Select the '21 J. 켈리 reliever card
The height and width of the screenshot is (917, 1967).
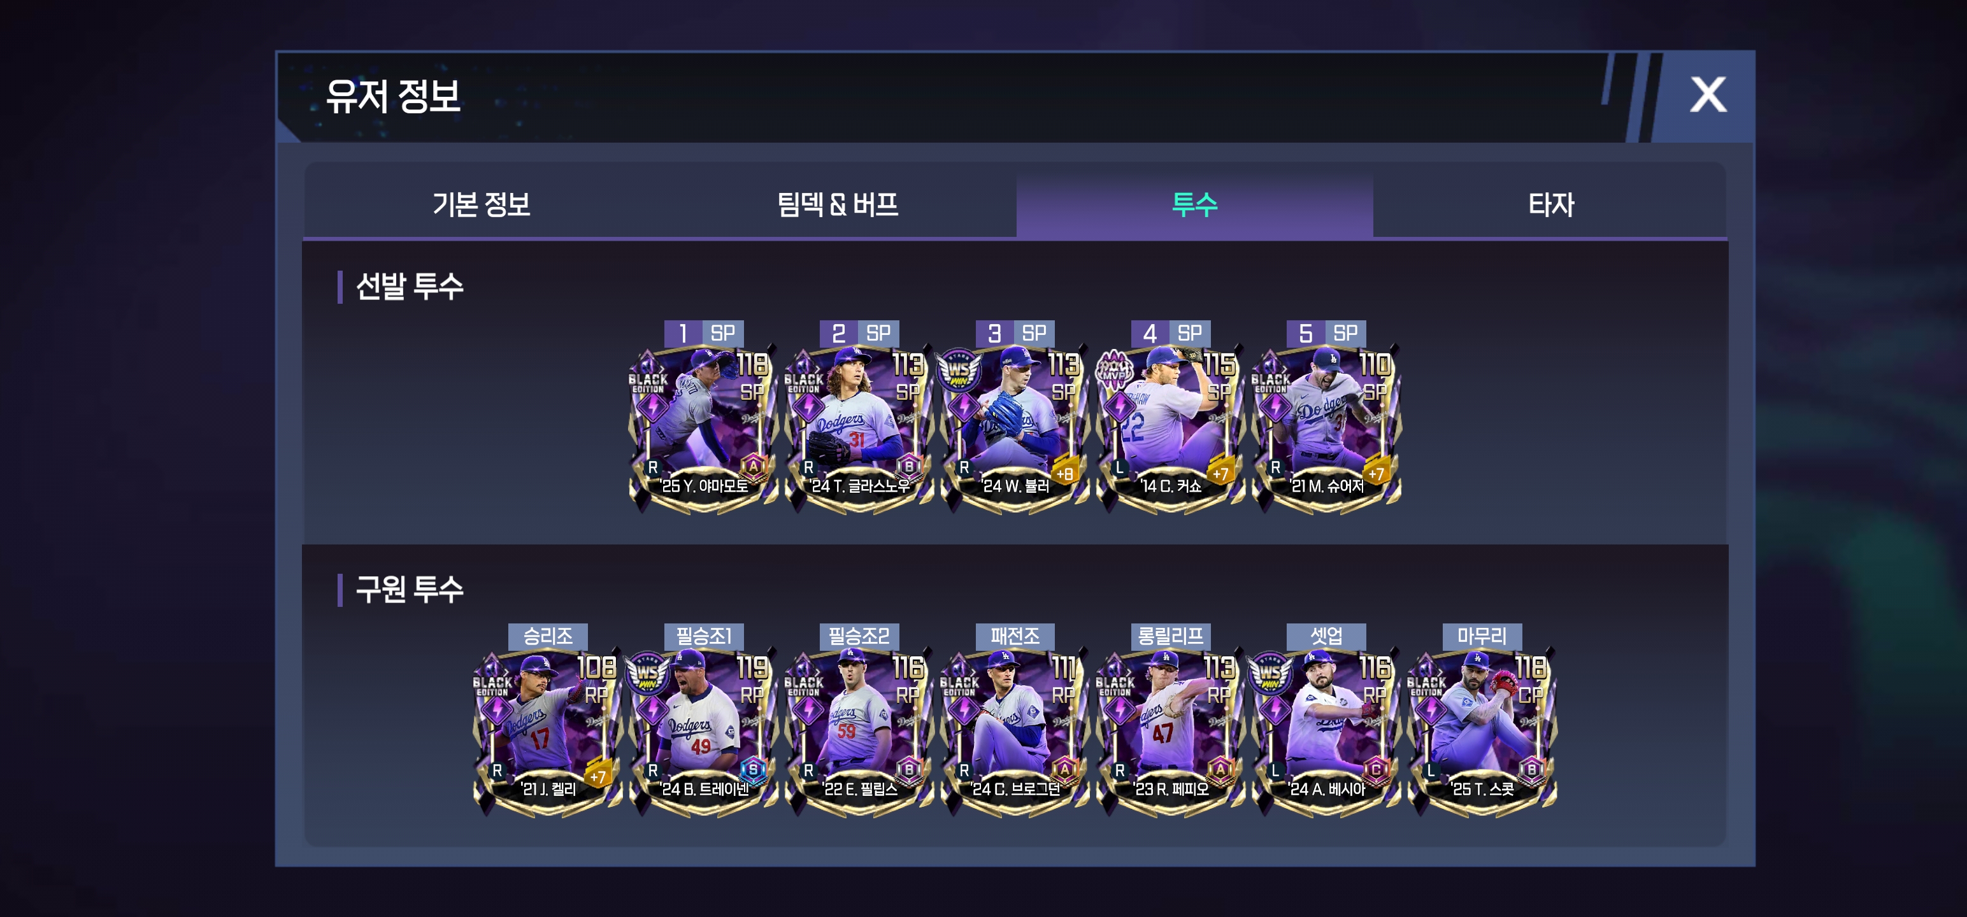click(548, 732)
